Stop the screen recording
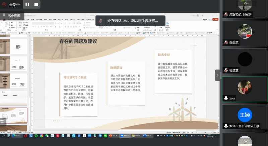268x146 pixels. tap(36, 4)
